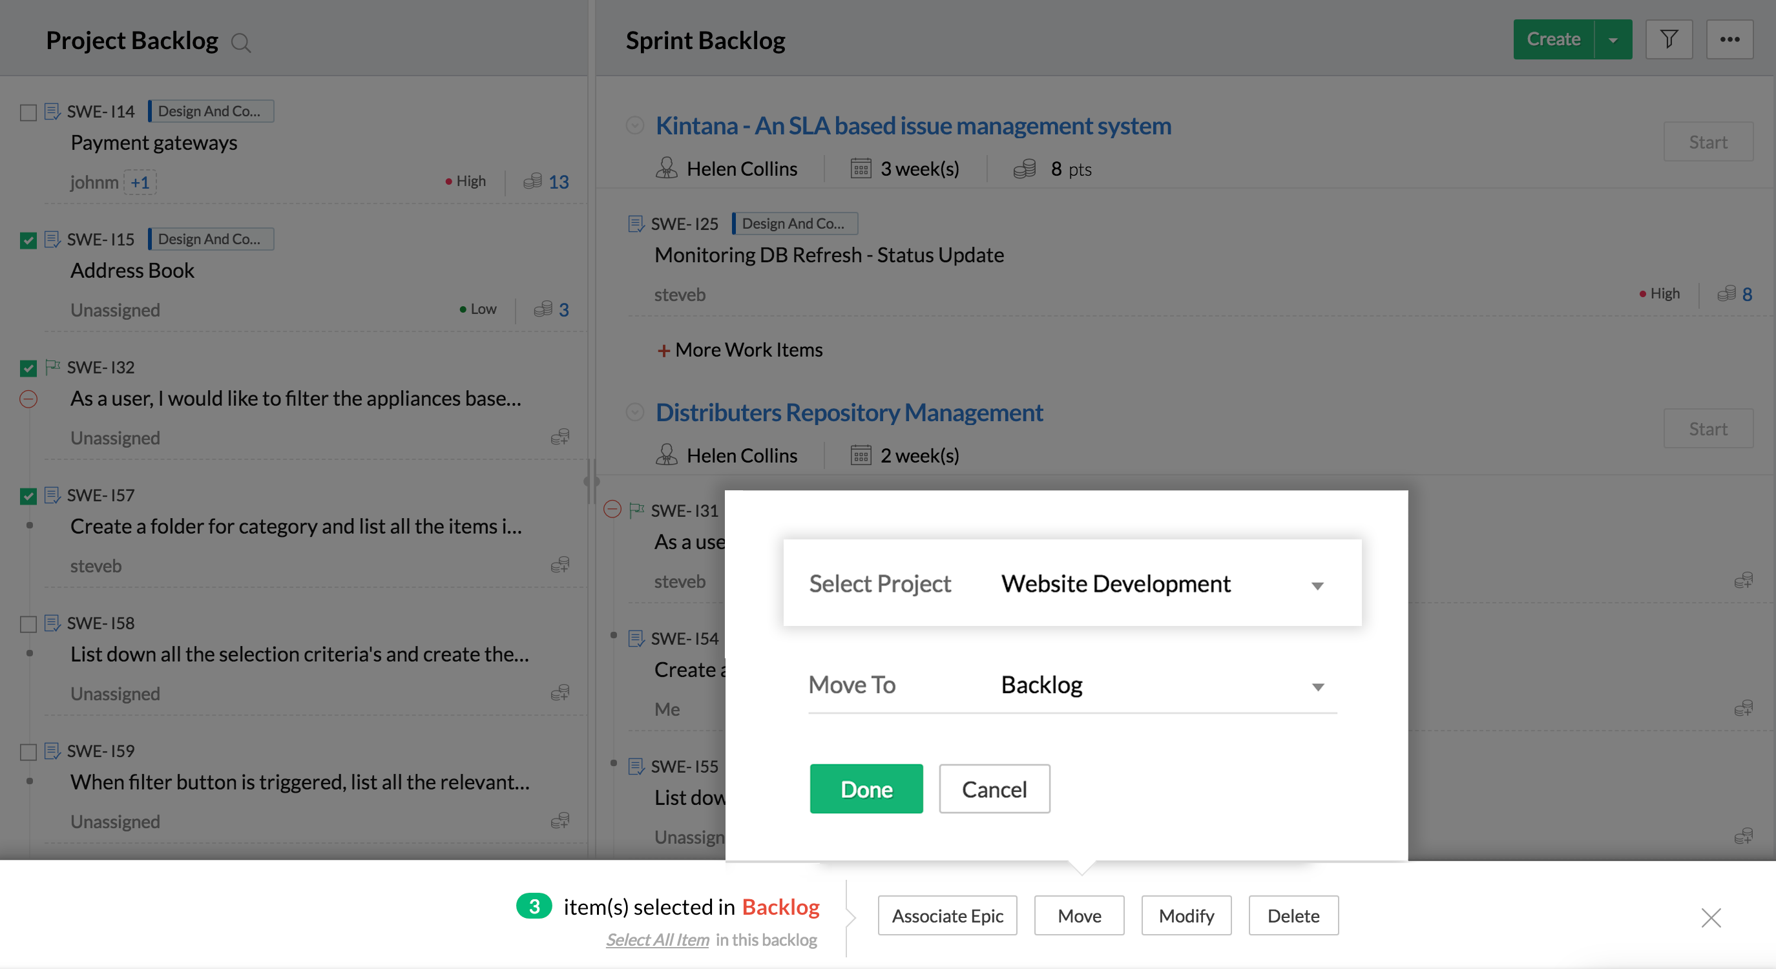Collapse the Kintana sprint section
This screenshot has width=1776, height=969.
click(634, 125)
